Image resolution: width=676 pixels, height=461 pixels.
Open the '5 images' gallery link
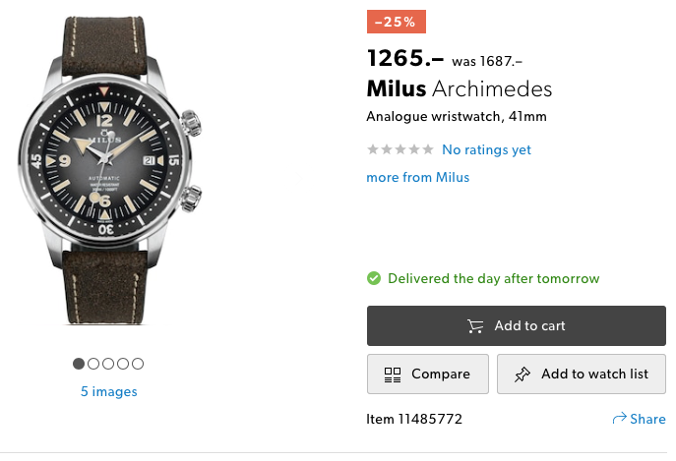108,391
